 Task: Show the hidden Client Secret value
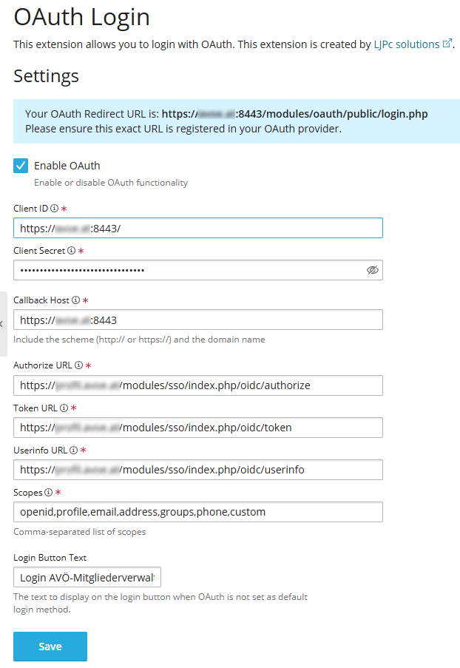click(x=373, y=270)
